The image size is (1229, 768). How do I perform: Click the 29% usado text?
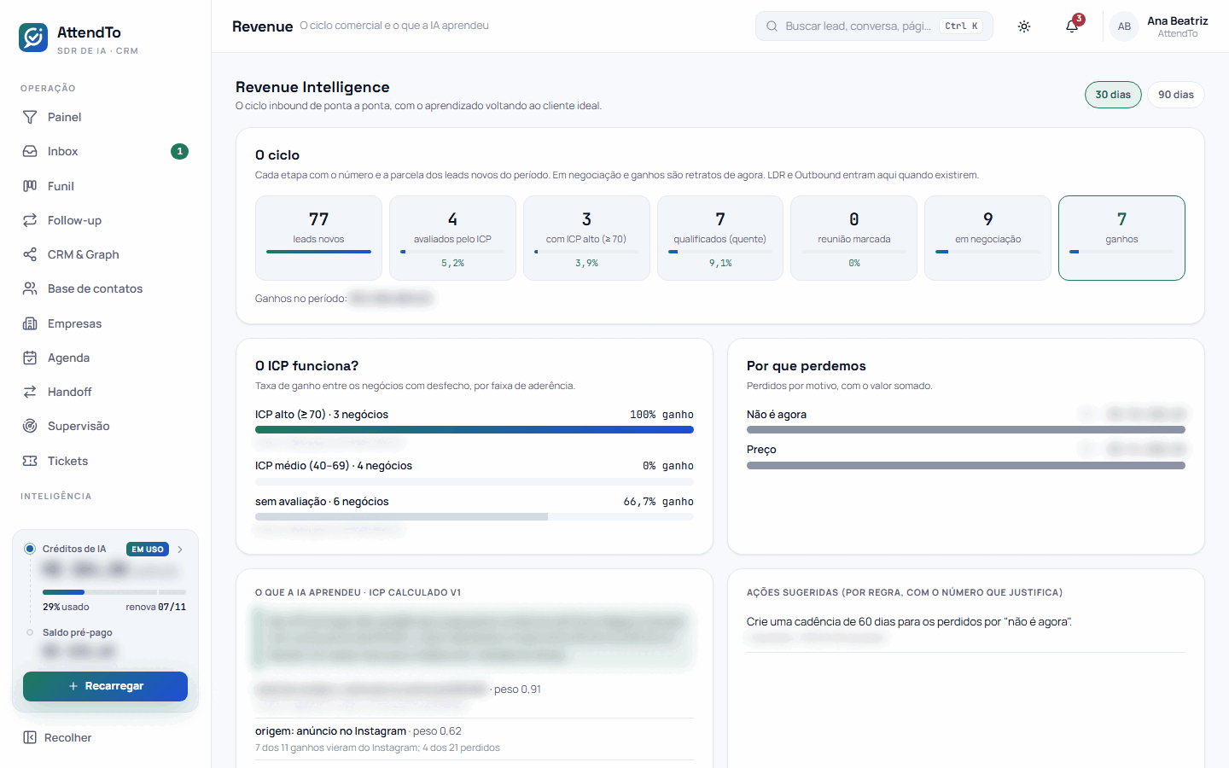(66, 607)
